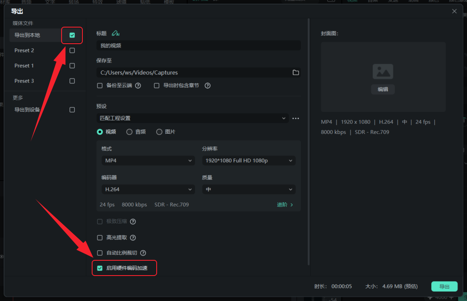467x301 pixels.
Task: Select Preset 3 in the sidebar
Action: [x=24, y=81]
